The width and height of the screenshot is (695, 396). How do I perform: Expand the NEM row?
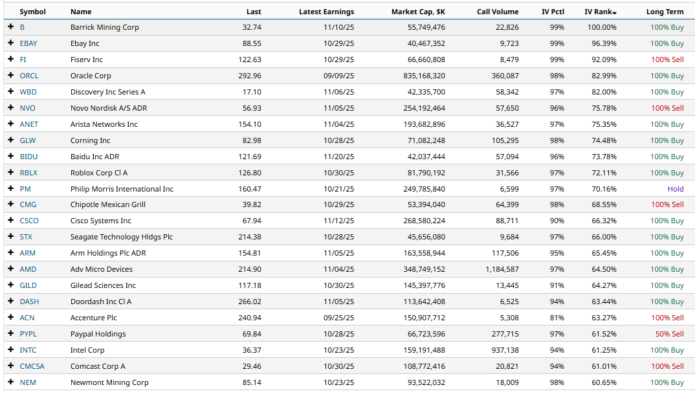pyautogui.click(x=10, y=382)
